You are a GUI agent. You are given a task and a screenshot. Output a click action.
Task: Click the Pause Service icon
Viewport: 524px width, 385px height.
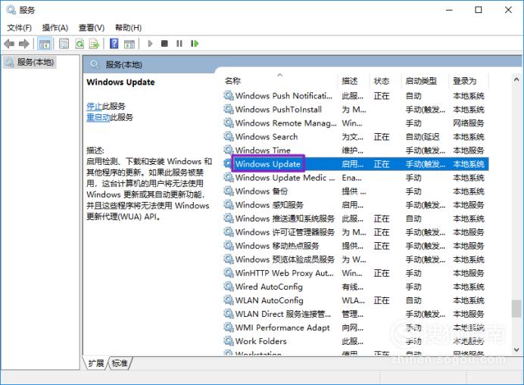click(179, 43)
